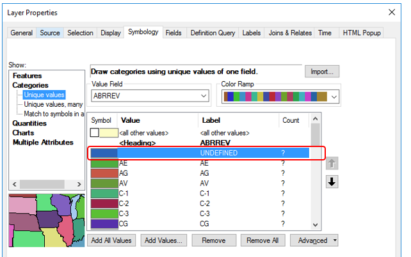
Task: Open the Advanced dropdown menu
Action: [314, 240]
